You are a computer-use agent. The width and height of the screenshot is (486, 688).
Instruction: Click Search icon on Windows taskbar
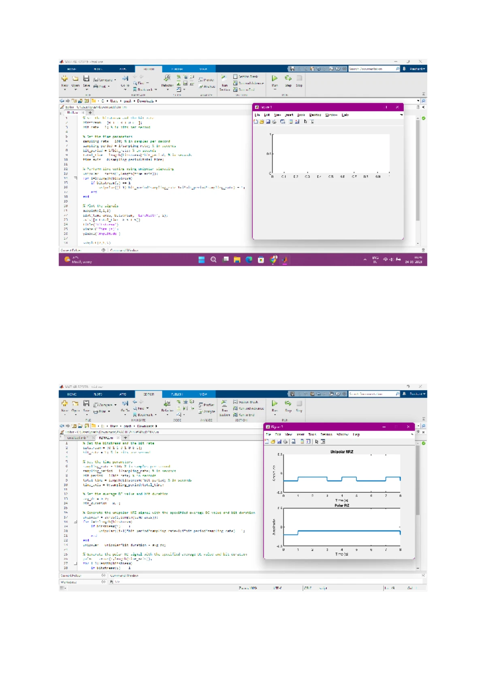click(x=213, y=260)
